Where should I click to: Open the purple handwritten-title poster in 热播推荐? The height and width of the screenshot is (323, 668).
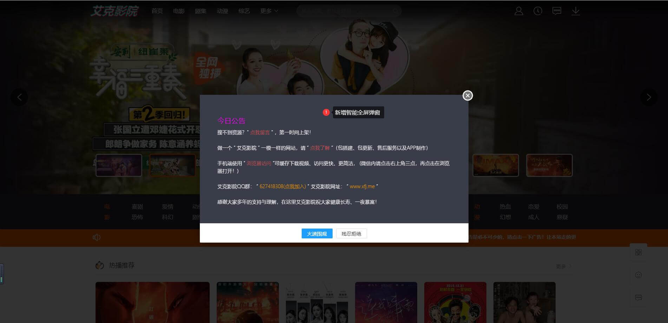click(386, 302)
